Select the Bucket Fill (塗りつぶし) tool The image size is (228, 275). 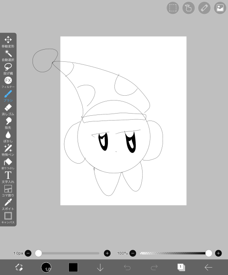coord(8,164)
